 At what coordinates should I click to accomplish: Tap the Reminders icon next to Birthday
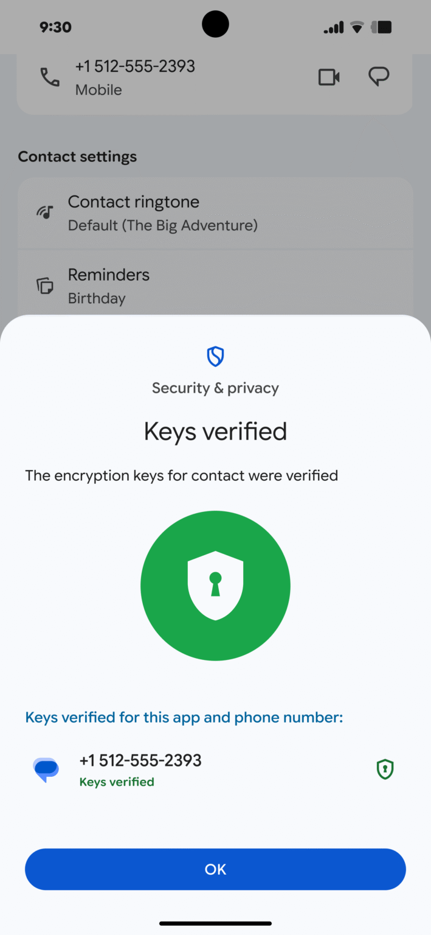pyautogui.click(x=44, y=285)
